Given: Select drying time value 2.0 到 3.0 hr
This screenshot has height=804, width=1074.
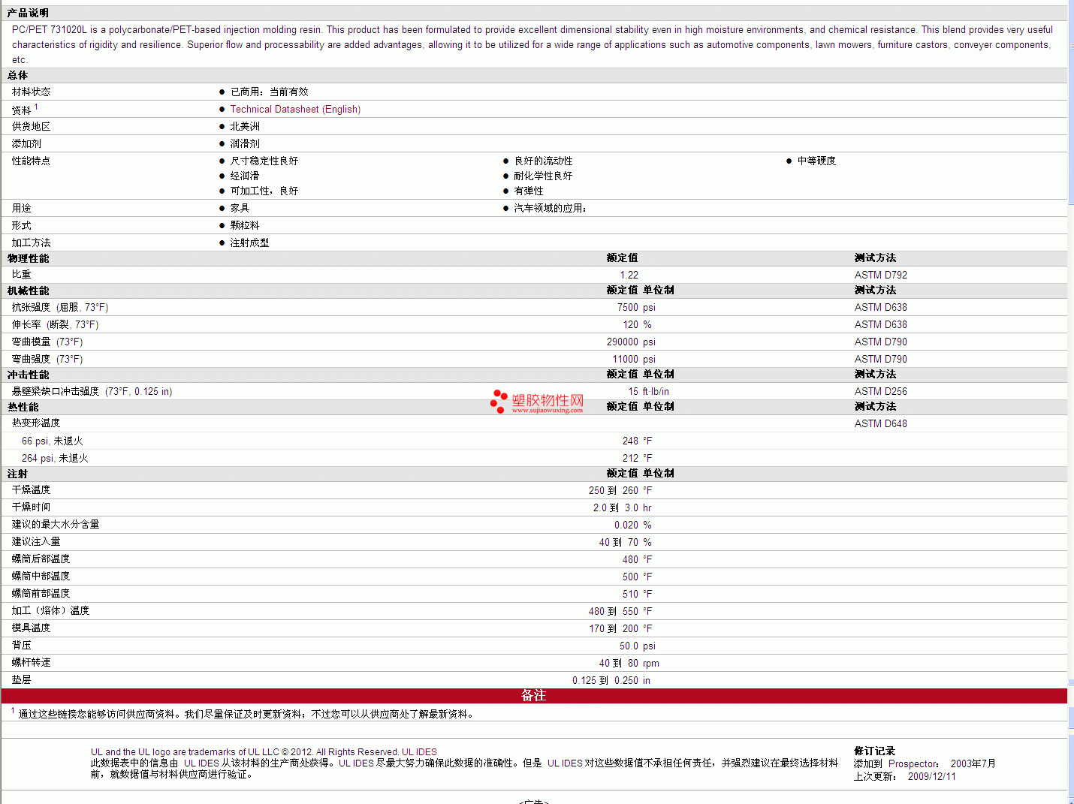Looking at the screenshot, I should [x=622, y=507].
